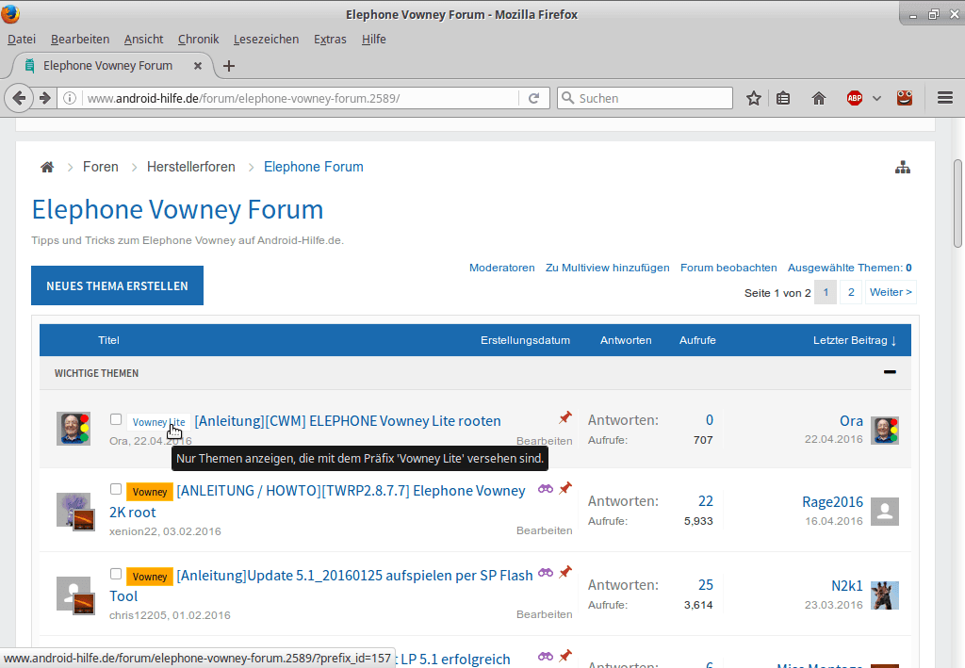The width and height of the screenshot is (965, 668).
Task: Open the Datei menu
Action: (x=22, y=39)
